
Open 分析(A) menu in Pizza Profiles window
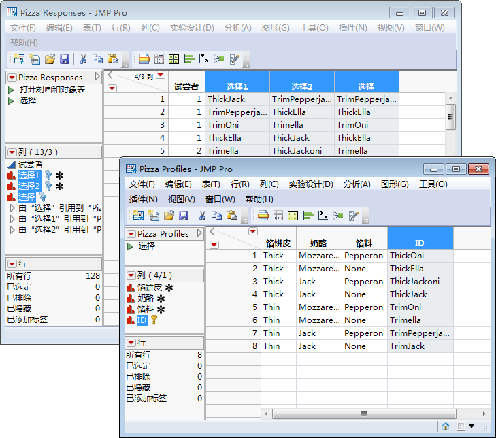pos(357,184)
